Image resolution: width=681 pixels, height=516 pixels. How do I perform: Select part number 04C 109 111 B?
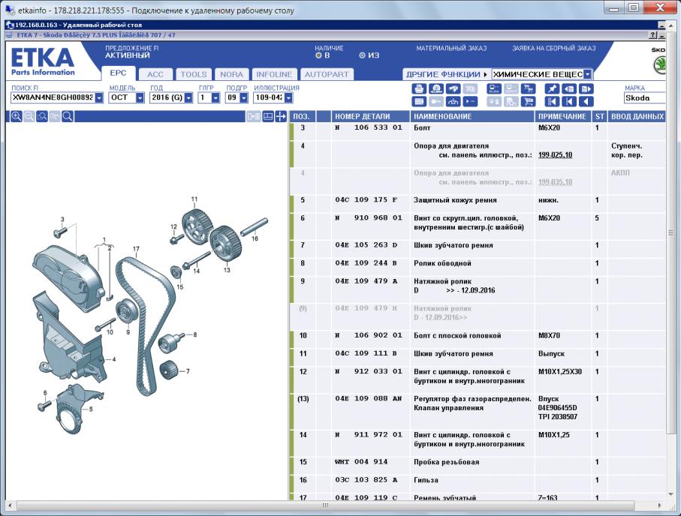click(366, 354)
